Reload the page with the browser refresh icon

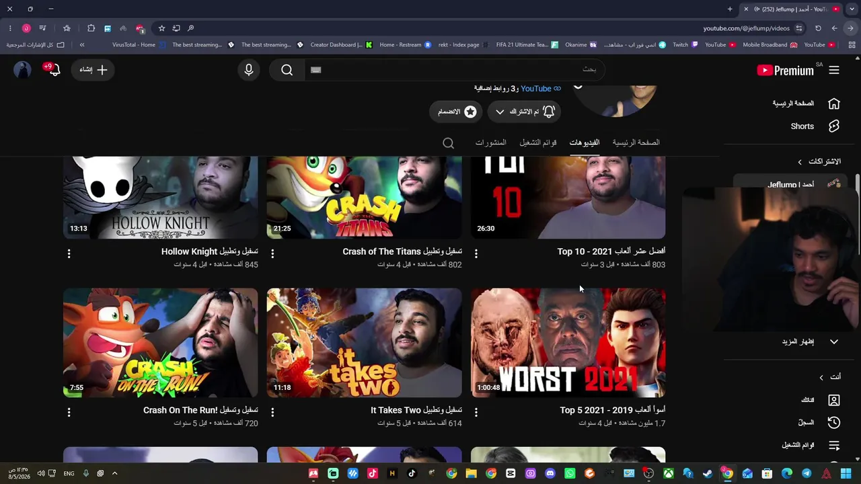point(818,28)
